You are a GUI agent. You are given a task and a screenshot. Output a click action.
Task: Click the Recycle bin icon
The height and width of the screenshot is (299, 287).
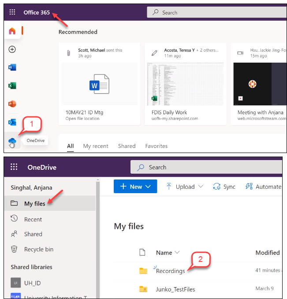pyautogui.click(x=14, y=249)
